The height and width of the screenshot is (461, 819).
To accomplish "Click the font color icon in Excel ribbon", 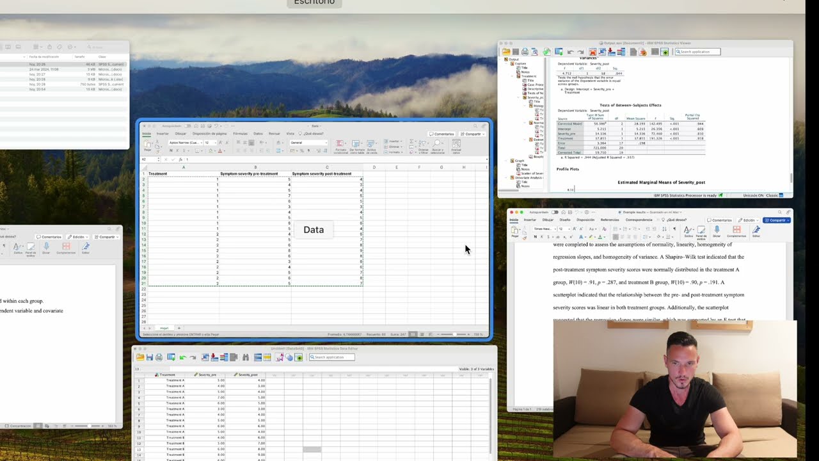I will [x=219, y=150].
